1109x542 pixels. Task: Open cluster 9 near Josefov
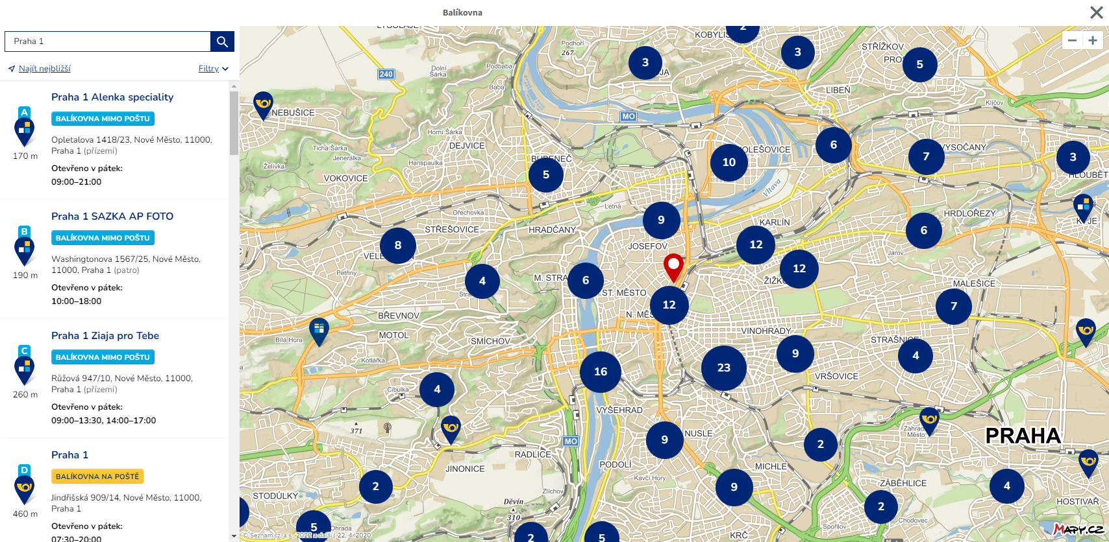(x=661, y=220)
